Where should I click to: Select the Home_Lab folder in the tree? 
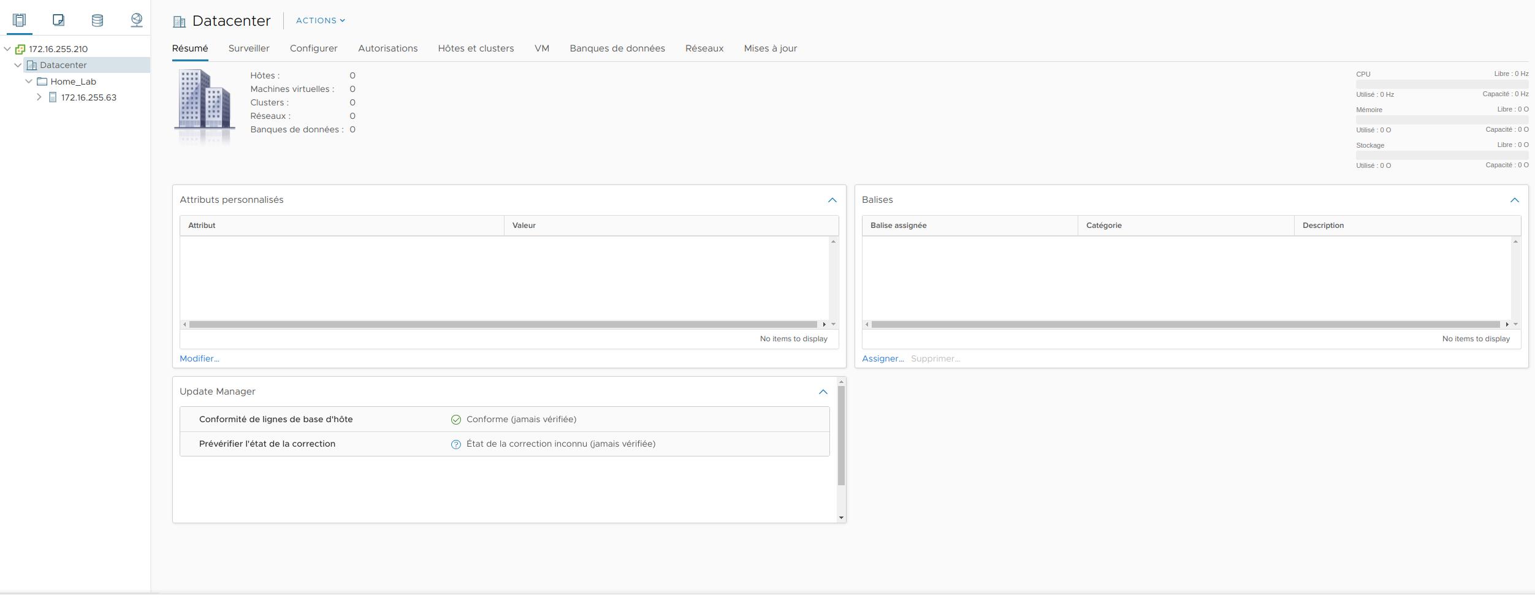point(73,81)
